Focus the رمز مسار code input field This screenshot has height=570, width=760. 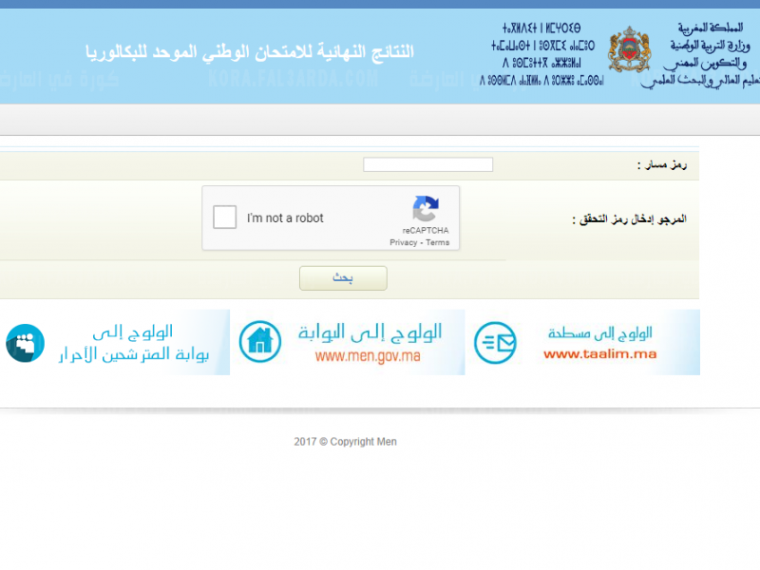click(427, 165)
